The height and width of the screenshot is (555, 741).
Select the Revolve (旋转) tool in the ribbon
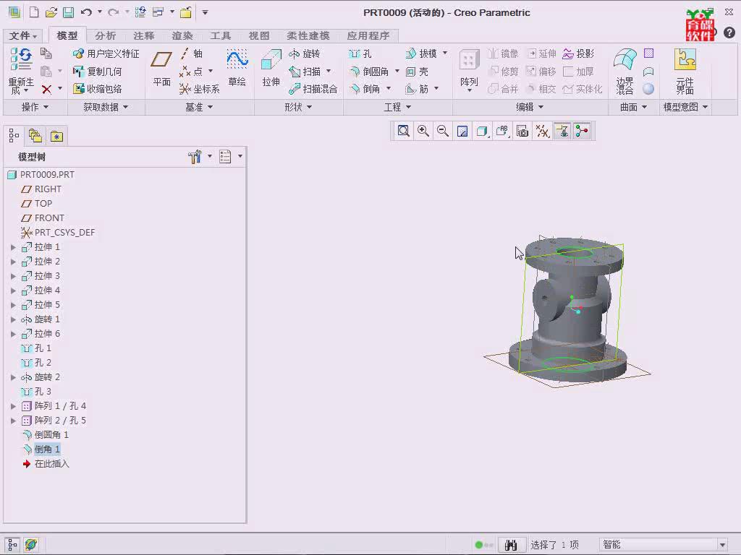point(305,53)
